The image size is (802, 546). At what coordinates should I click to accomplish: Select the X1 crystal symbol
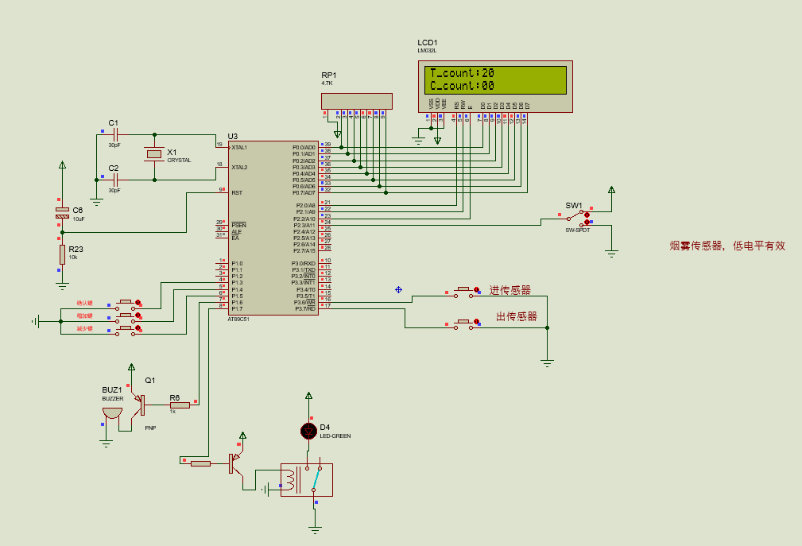(154, 154)
